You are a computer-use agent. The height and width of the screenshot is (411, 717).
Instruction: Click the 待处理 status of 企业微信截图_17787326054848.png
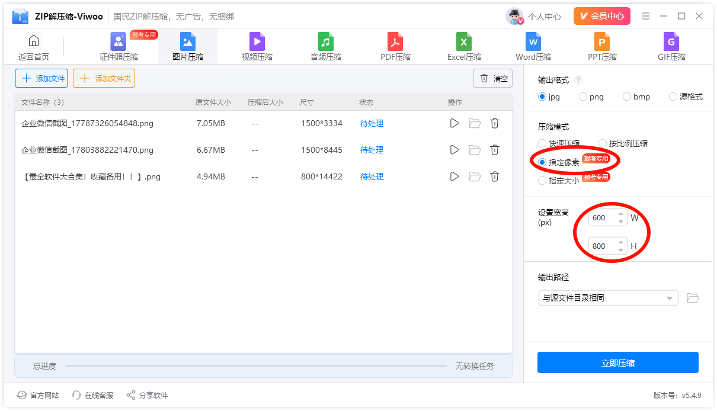[372, 123]
